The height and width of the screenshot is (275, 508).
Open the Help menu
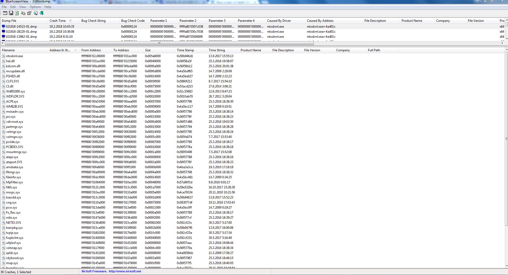click(x=48, y=7)
